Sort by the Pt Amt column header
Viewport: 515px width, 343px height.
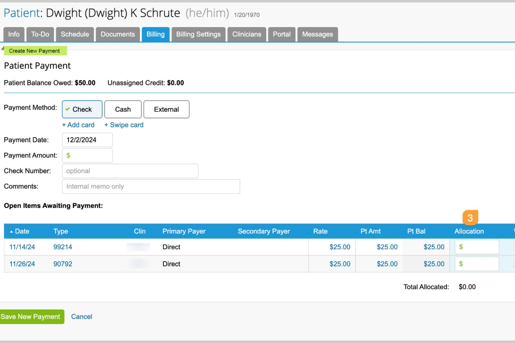370,231
